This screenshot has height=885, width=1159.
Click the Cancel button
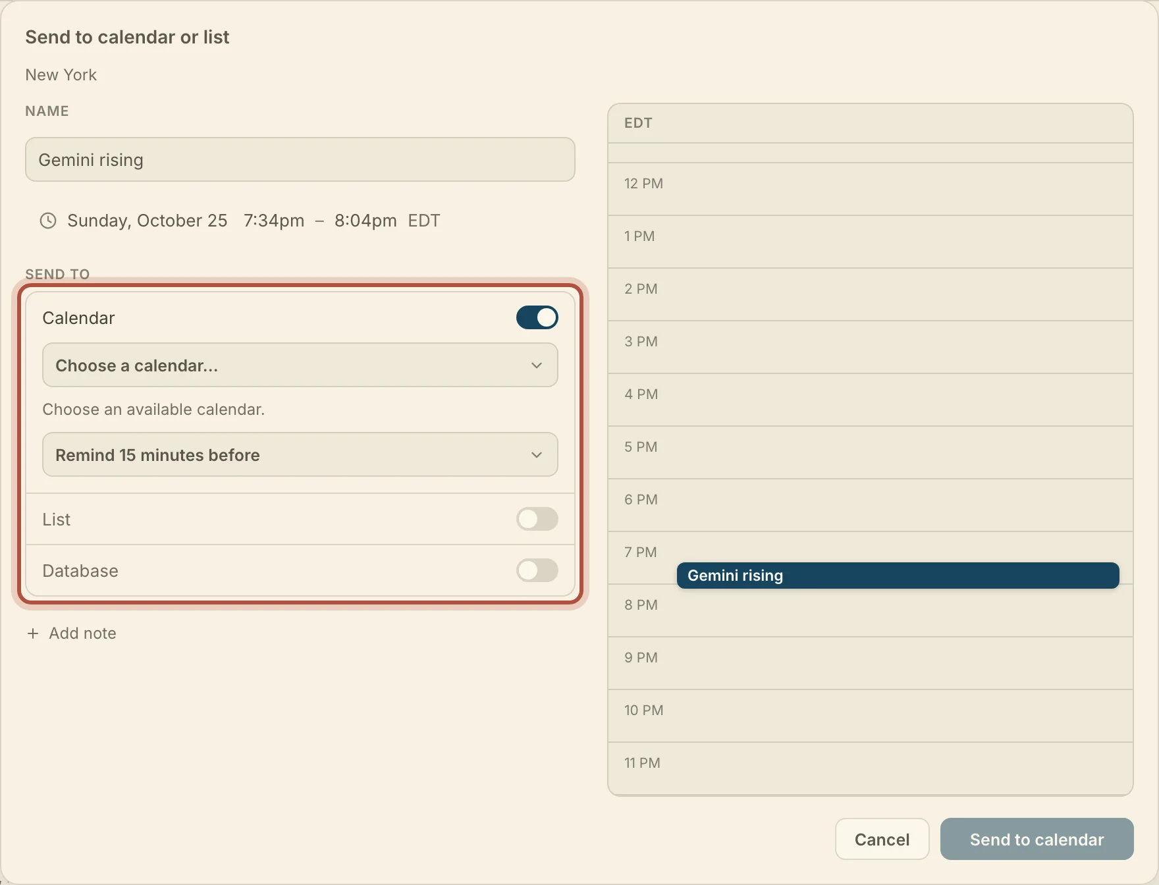tap(882, 839)
